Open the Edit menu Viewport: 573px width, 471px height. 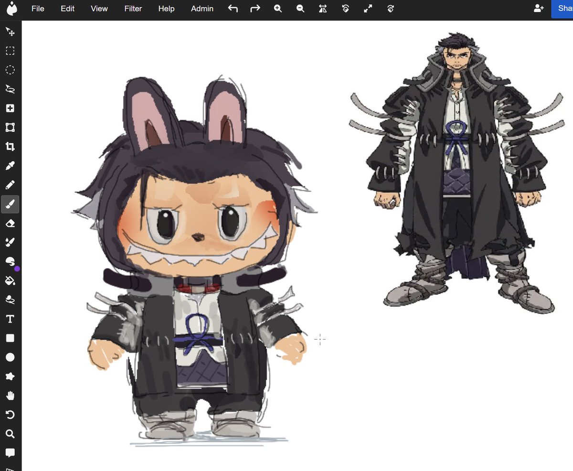click(x=67, y=9)
